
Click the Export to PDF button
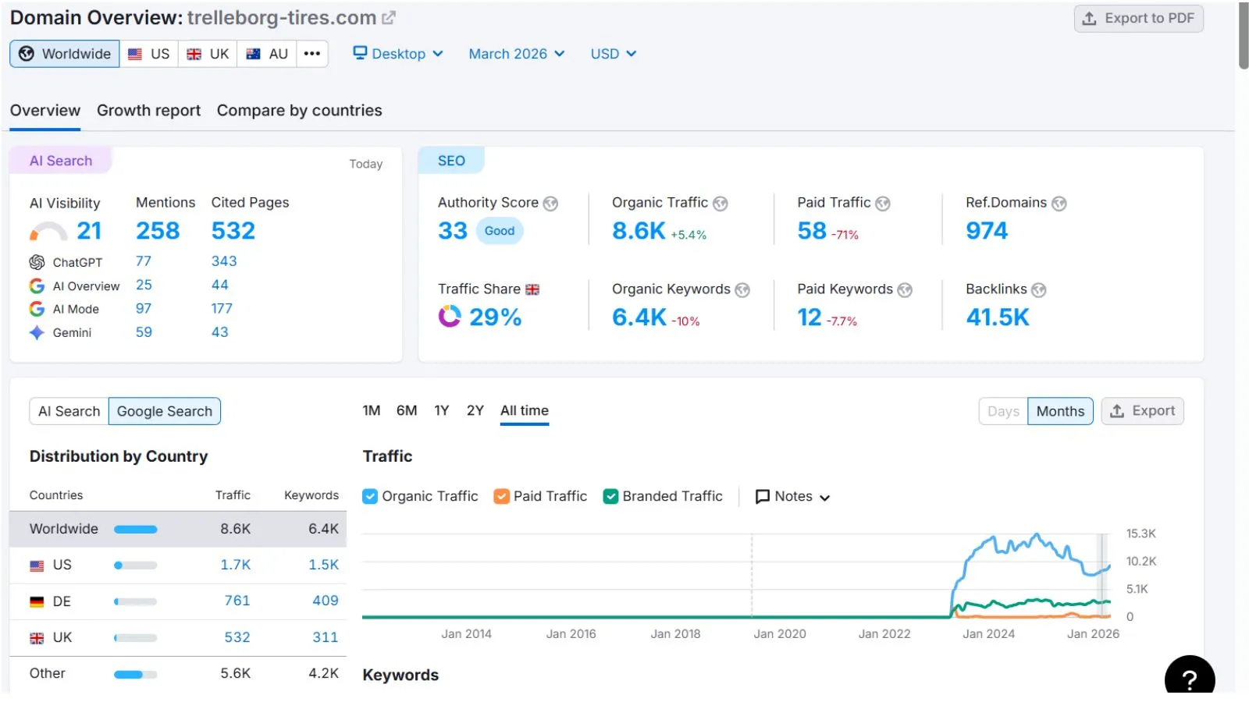click(x=1139, y=19)
